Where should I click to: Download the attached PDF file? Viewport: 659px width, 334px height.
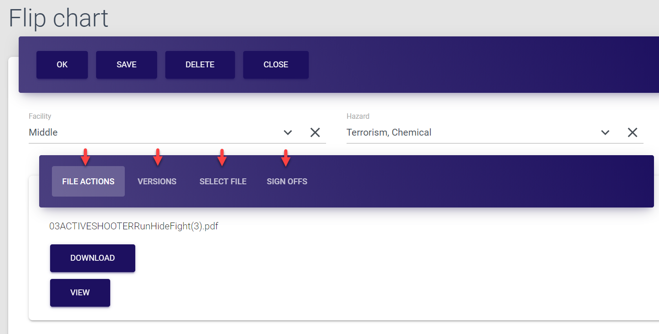92,258
